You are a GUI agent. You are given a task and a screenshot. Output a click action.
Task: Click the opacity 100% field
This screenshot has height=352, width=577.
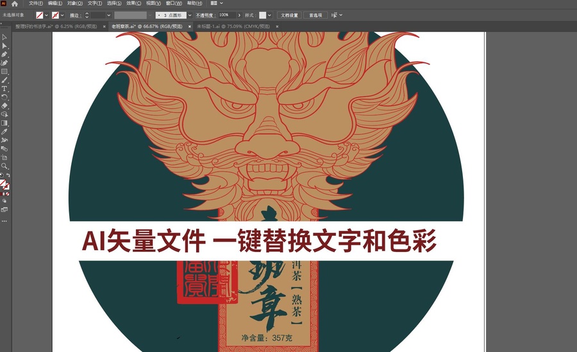coord(227,15)
